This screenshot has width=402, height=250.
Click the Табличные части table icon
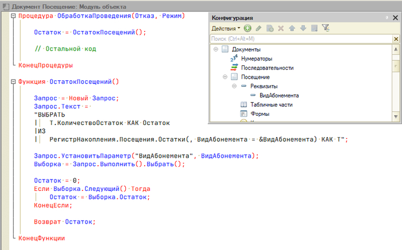[x=243, y=104]
